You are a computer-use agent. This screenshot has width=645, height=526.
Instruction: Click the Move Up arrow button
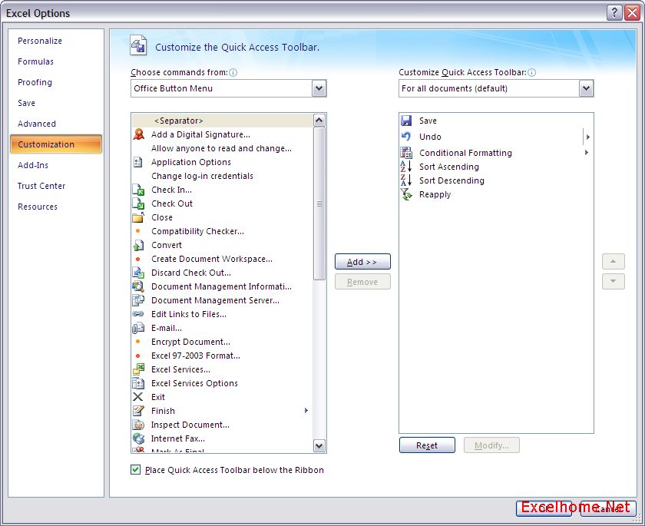(613, 262)
